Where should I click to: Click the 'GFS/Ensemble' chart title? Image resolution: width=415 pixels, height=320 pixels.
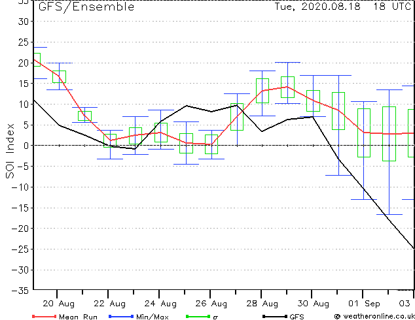click(86, 7)
